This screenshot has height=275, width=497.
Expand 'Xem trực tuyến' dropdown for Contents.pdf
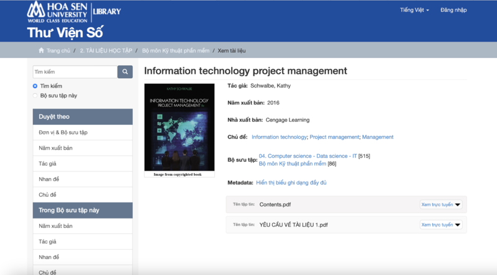[x=440, y=204]
